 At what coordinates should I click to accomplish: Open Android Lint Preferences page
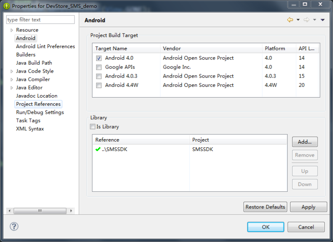pos(45,46)
